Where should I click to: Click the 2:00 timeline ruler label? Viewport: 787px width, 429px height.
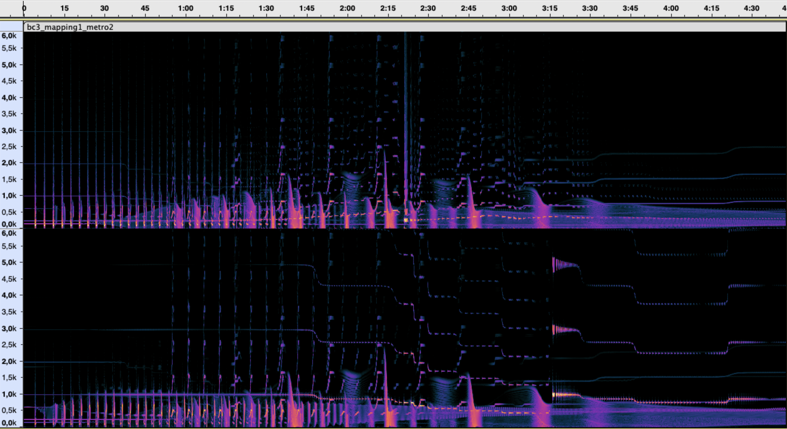point(347,8)
